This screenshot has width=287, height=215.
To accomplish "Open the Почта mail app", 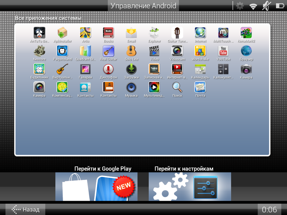I will [x=200, y=87].
